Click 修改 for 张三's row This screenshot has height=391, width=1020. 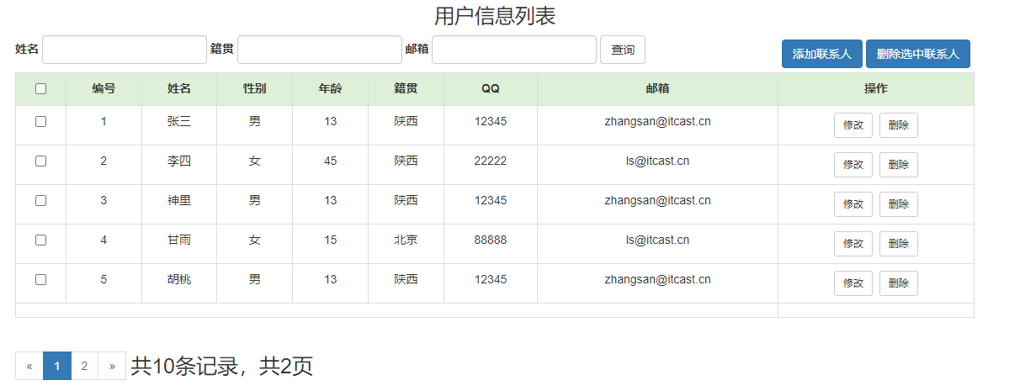click(x=853, y=125)
